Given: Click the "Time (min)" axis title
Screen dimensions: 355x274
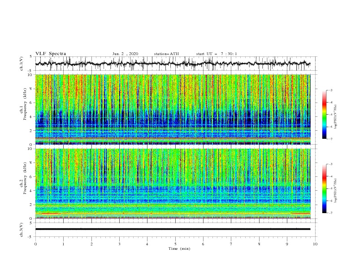Looking at the screenshot, I should click(179, 248).
